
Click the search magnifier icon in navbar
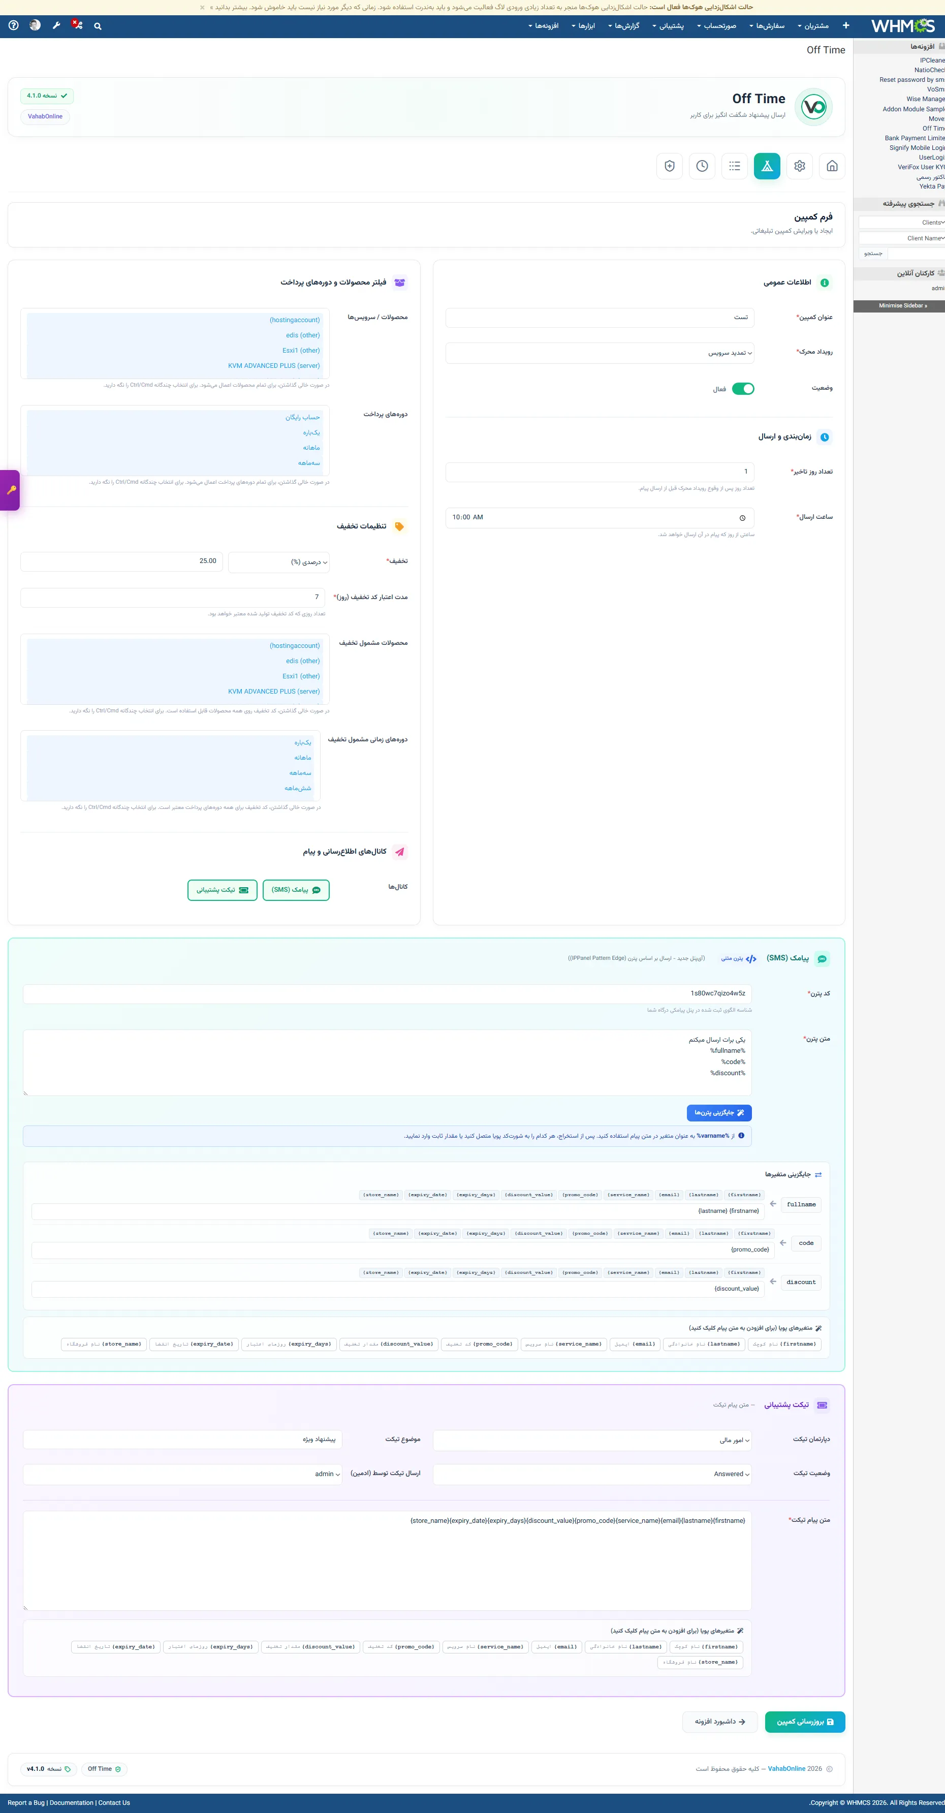(x=98, y=26)
